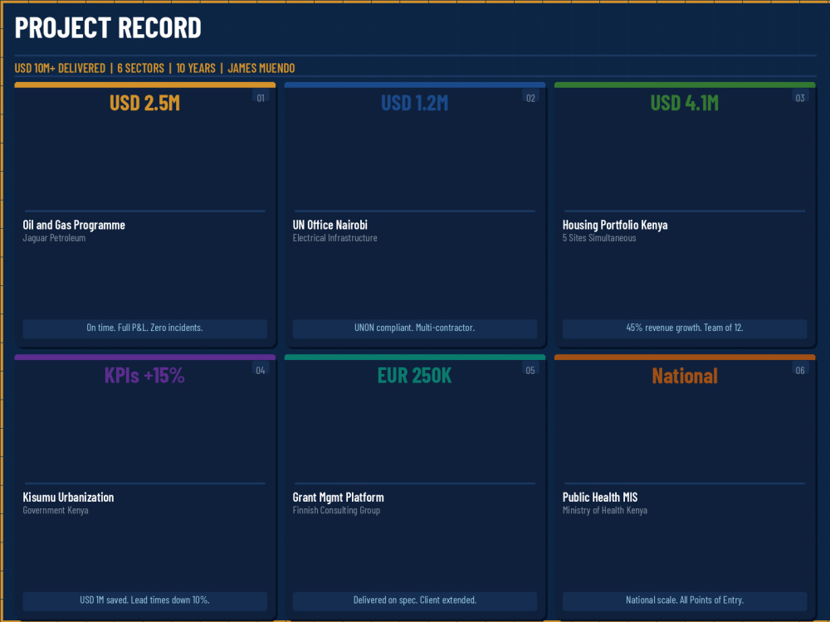Viewport: 830px width, 622px height.
Task: Select the National heading value
Action: [x=685, y=376]
